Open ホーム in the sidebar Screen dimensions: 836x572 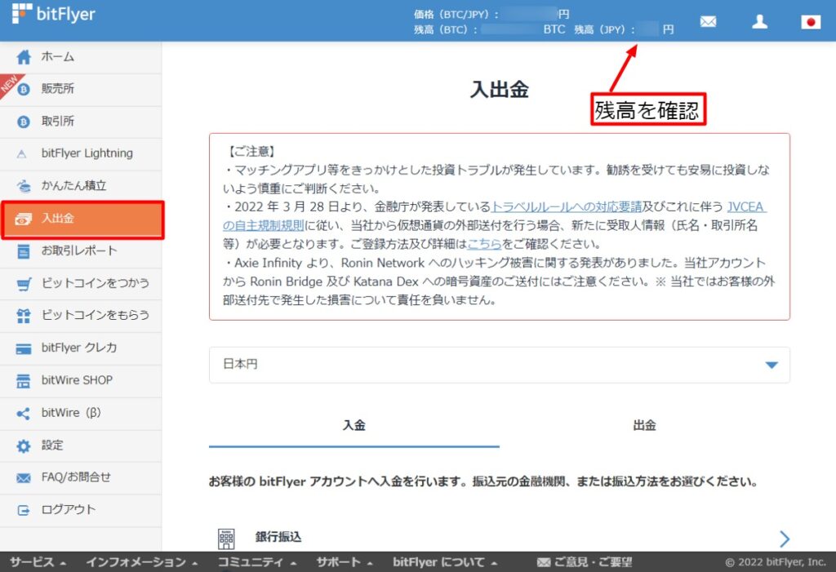click(x=81, y=57)
